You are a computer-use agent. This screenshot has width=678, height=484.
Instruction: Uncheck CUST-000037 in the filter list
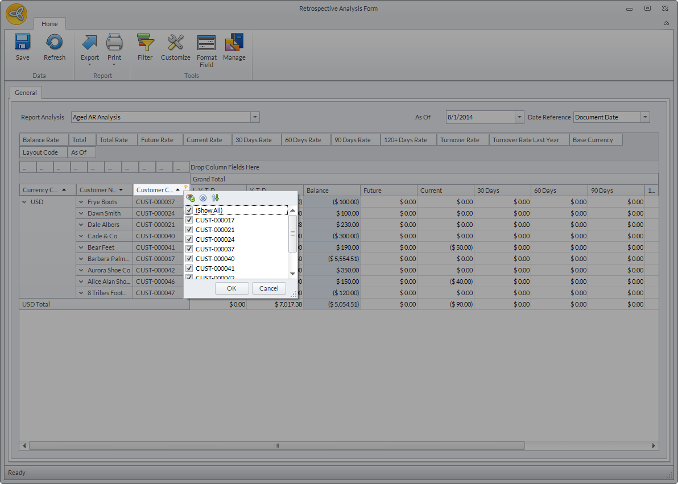pyautogui.click(x=189, y=249)
